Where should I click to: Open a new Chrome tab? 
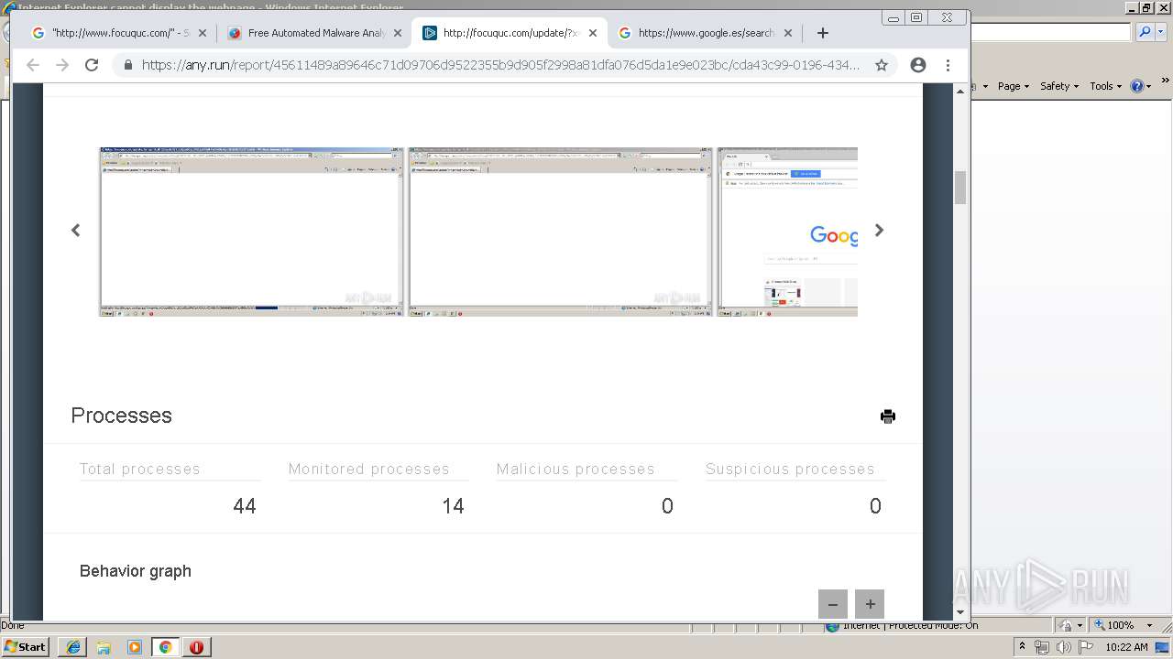[823, 33]
